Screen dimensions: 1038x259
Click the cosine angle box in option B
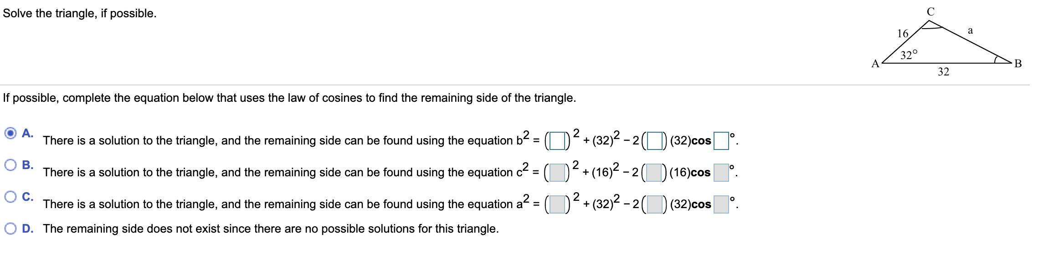click(x=721, y=172)
